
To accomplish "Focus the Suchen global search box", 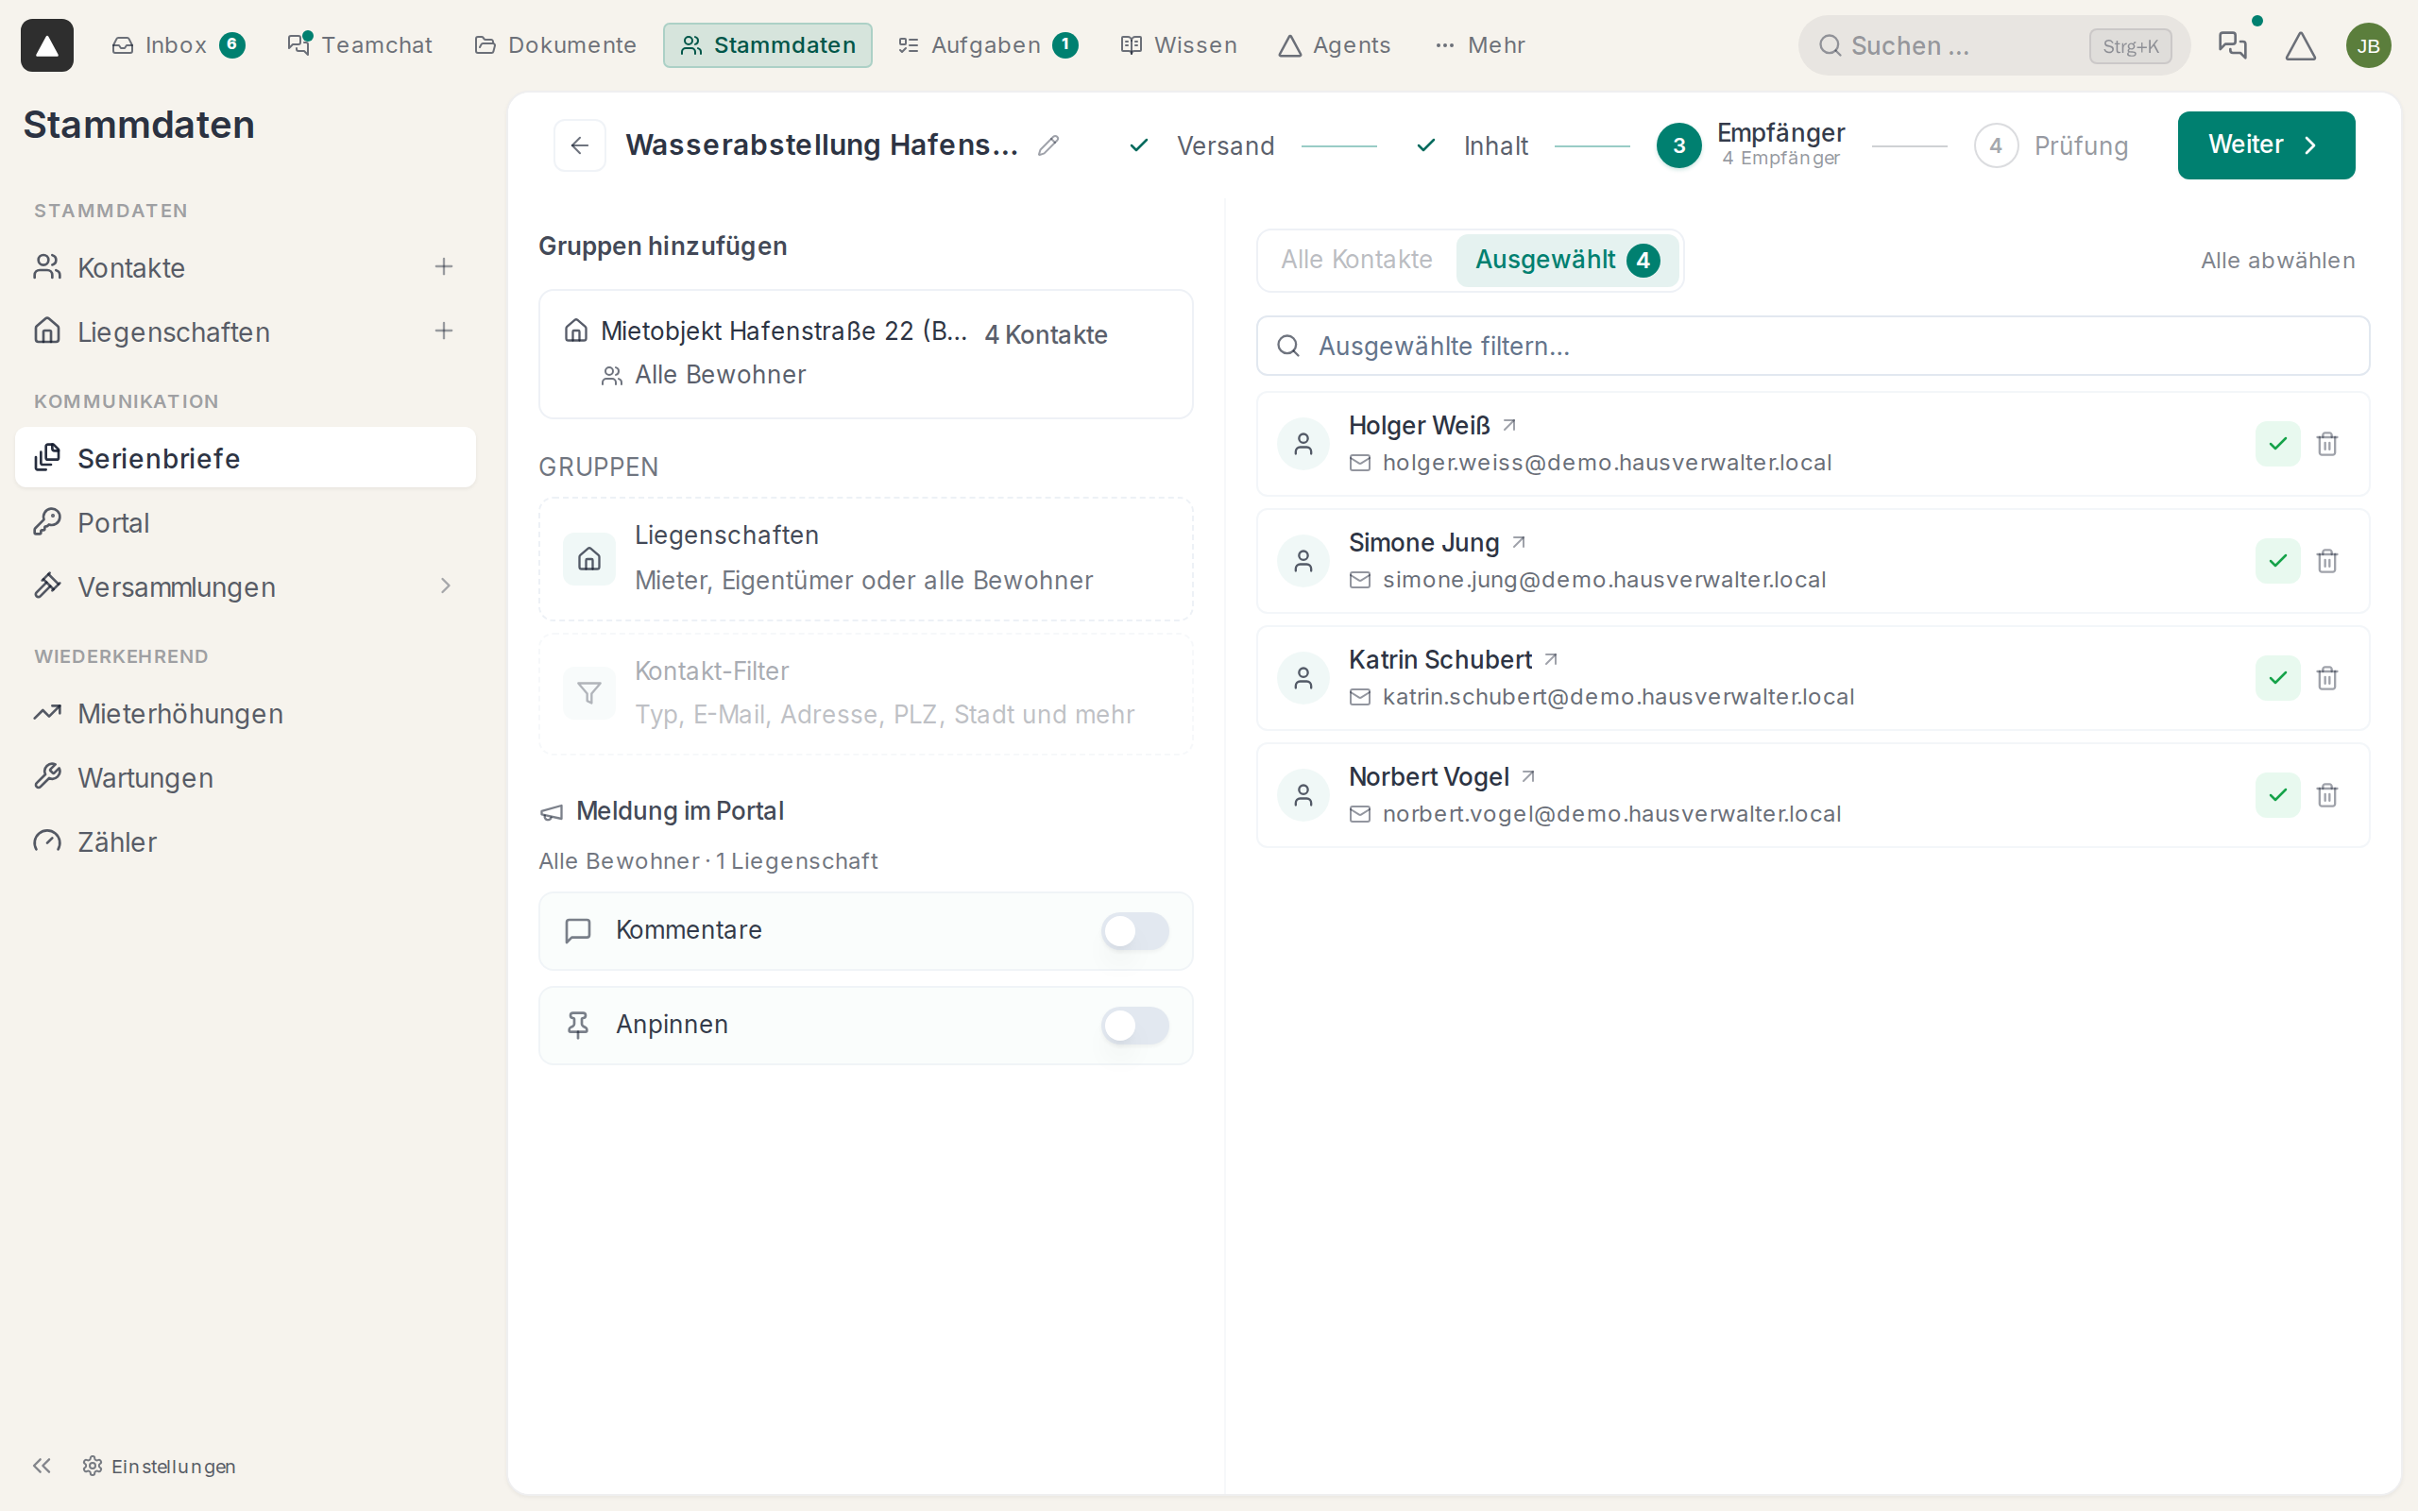I will click(x=1993, y=45).
